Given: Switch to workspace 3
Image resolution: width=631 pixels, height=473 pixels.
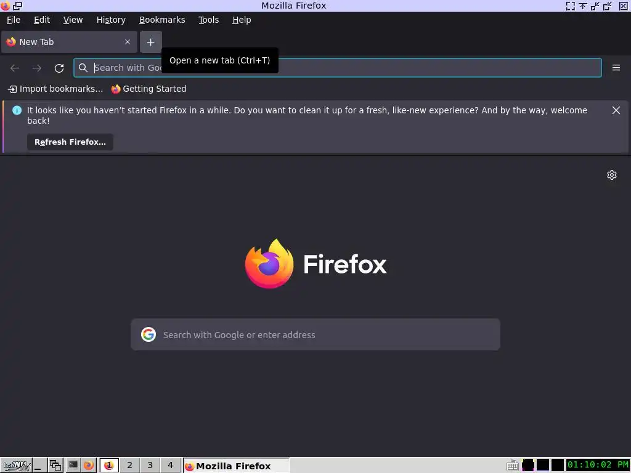Looking at the screenshot, I should click(x=150, y=466).
